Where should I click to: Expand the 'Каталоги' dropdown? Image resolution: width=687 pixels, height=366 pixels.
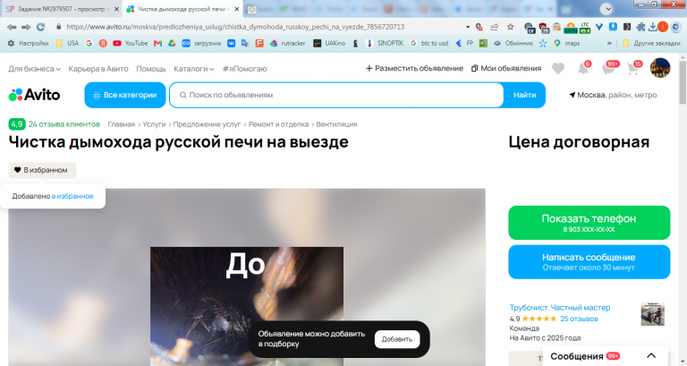coord(193,69)
